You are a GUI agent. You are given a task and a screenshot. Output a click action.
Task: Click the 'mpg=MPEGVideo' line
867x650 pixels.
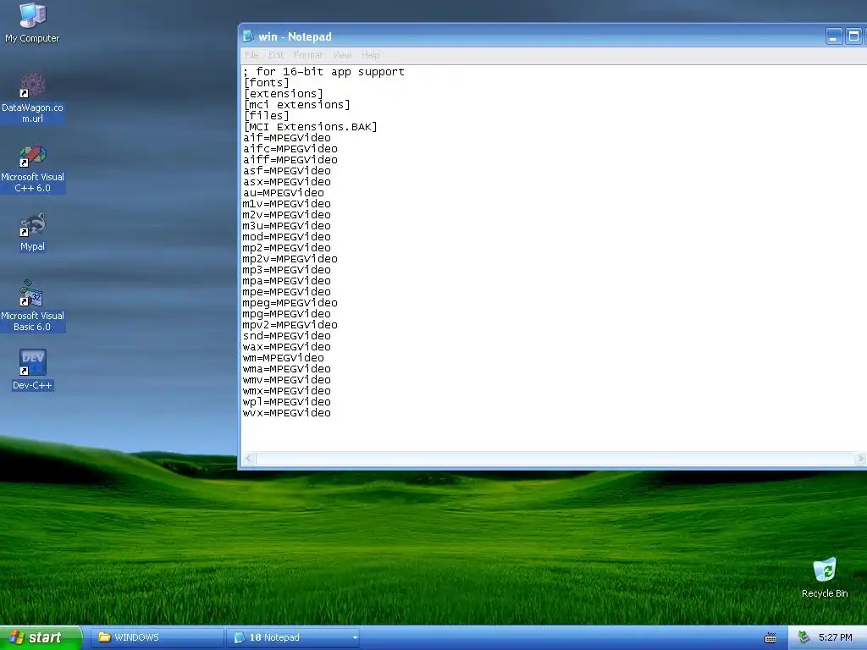(x=286, y=315)
